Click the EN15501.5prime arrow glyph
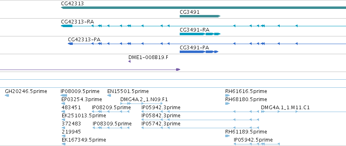Viewport: 346px width, 146px height. pyautogui.click(x=109, y=95)
